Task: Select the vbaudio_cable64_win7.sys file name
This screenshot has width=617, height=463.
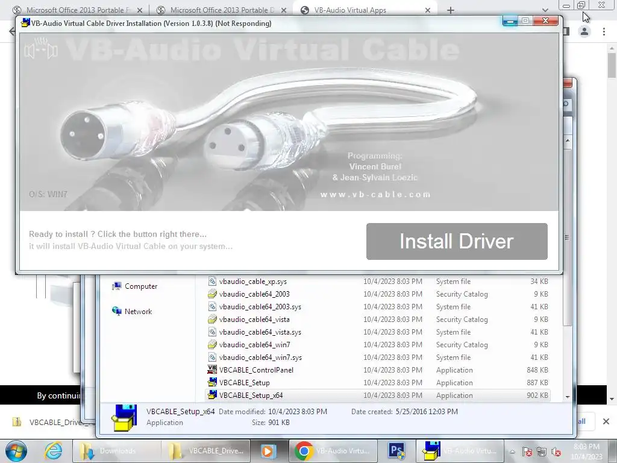Action: coord(260,357)
